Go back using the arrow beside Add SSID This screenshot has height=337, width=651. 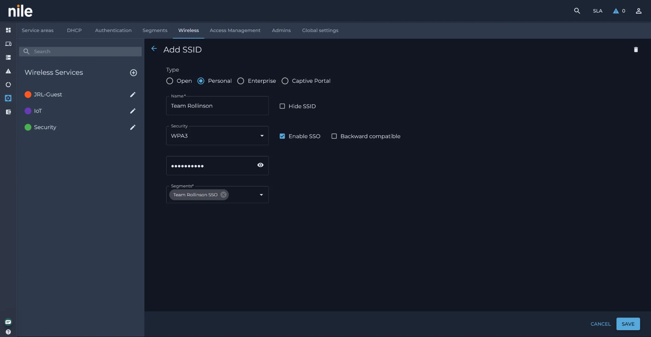tap(154, 49)
